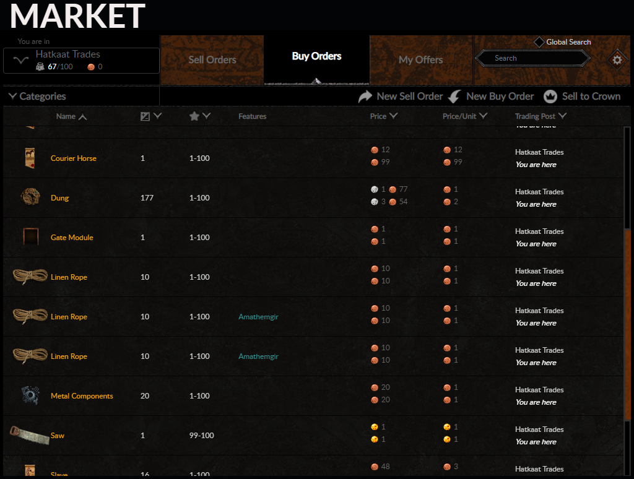Click the Features column header
The width and height of the screenshot is (634, 479).
253,116
